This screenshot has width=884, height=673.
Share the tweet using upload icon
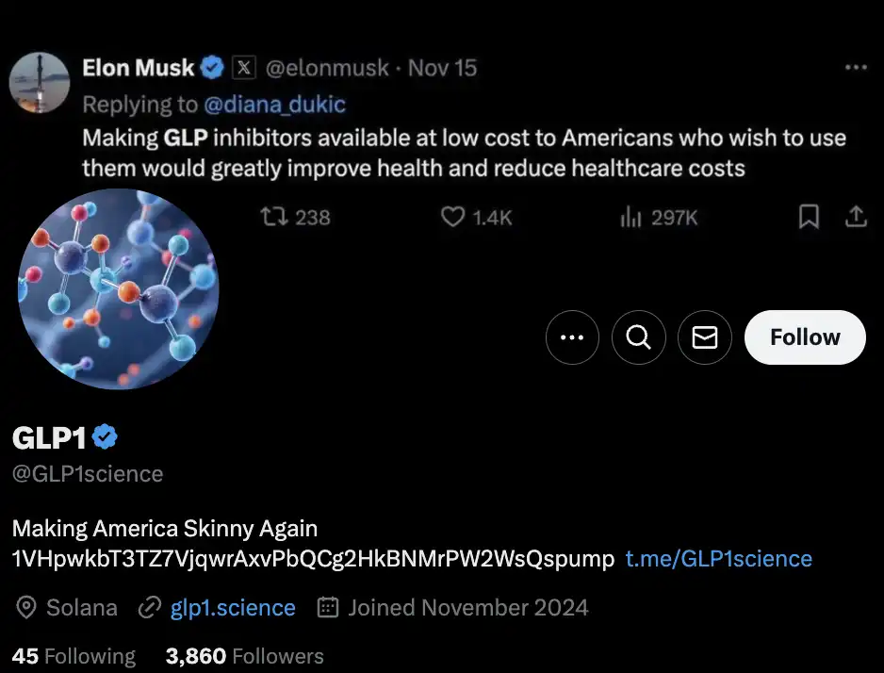click(856, 218)
